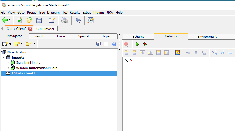Open the blue help question mark icon
The height and width of the screenshot is (131, 235).
click(114, 44)
